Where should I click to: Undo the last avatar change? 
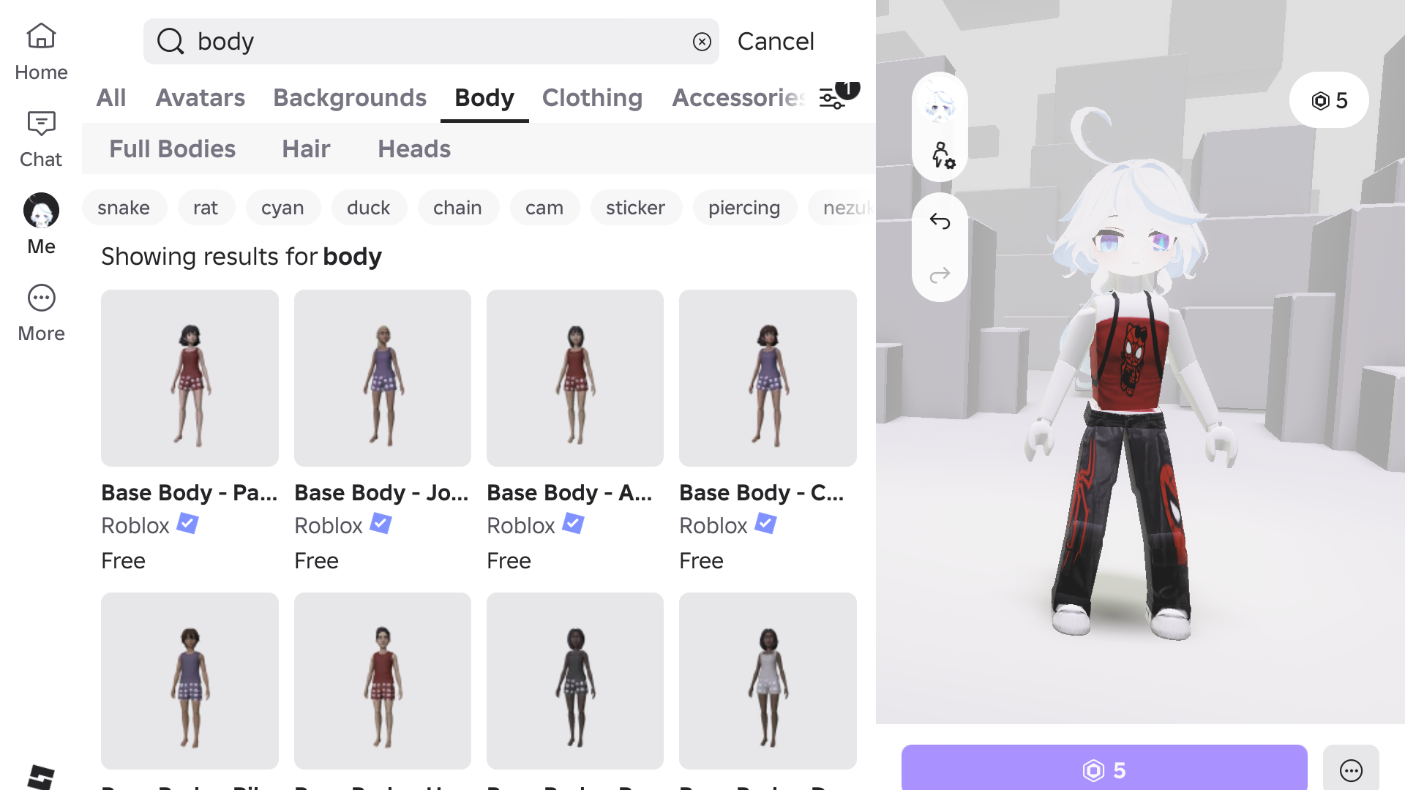(940, 221)
